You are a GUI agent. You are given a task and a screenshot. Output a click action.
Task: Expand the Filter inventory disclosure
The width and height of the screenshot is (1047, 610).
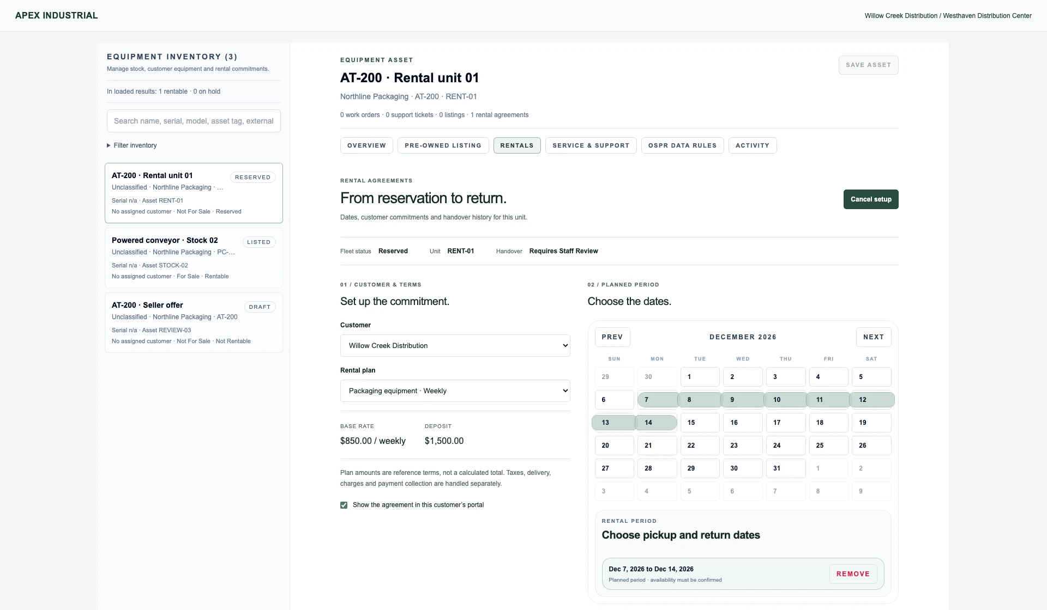132,145
